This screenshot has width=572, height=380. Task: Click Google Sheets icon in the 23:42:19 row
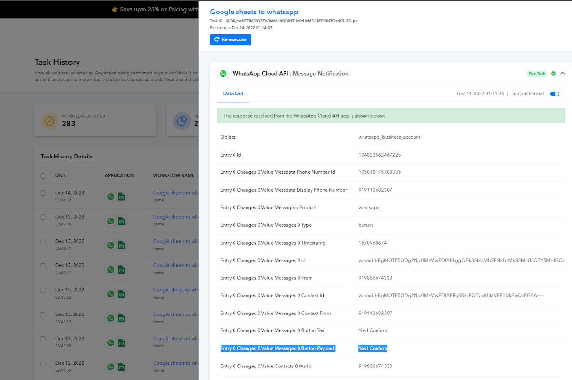coord(121,318)
